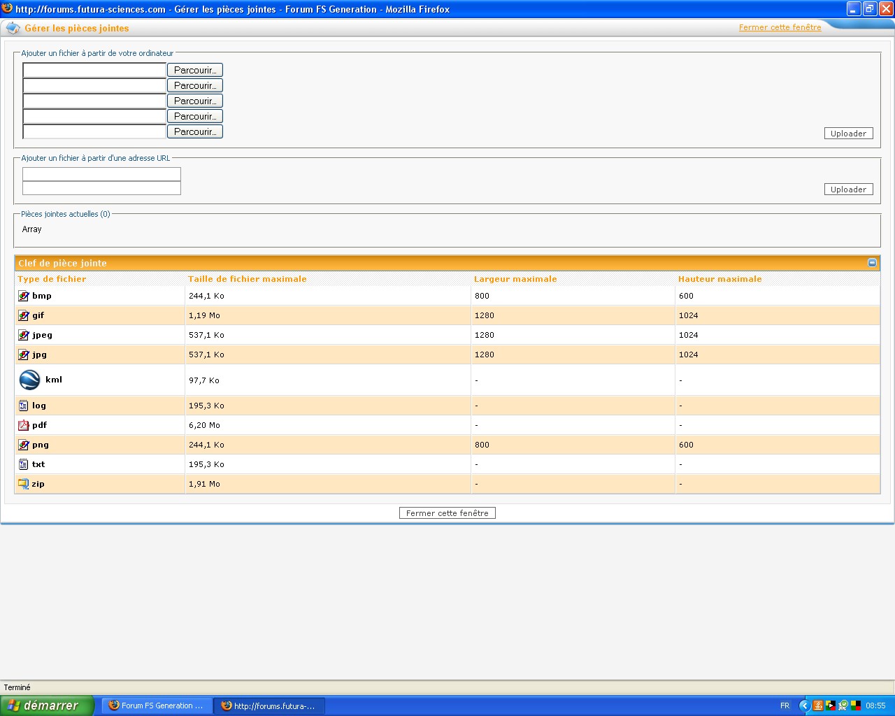895x716 pixels.
Task: Click the gif file type icon
Action: point(24,315)
